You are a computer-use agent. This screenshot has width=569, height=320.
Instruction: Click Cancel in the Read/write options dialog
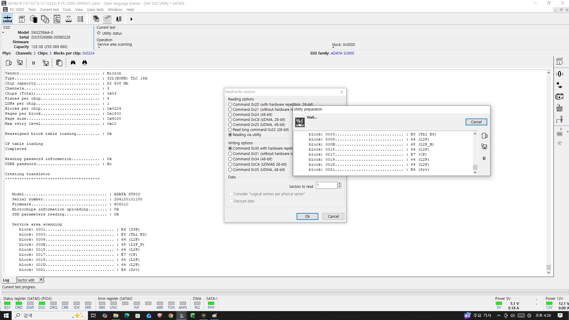[x=333, y=217]
